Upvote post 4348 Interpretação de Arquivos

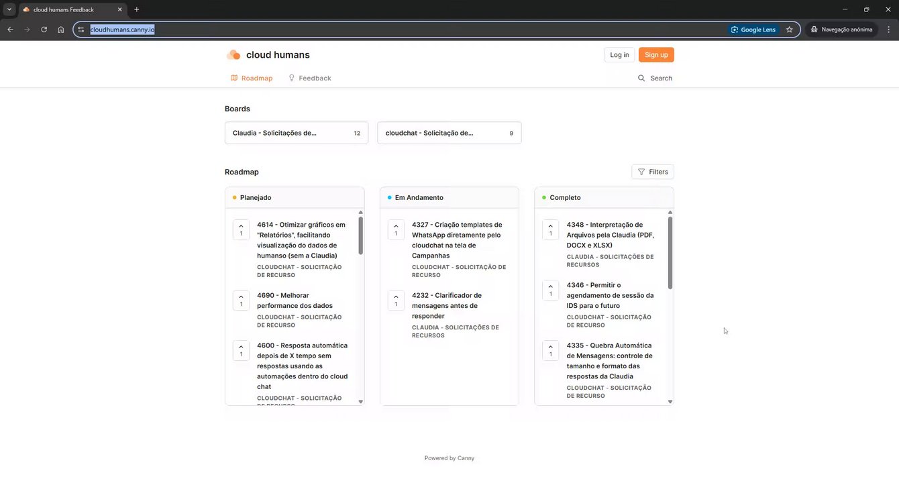click(551, 229)
